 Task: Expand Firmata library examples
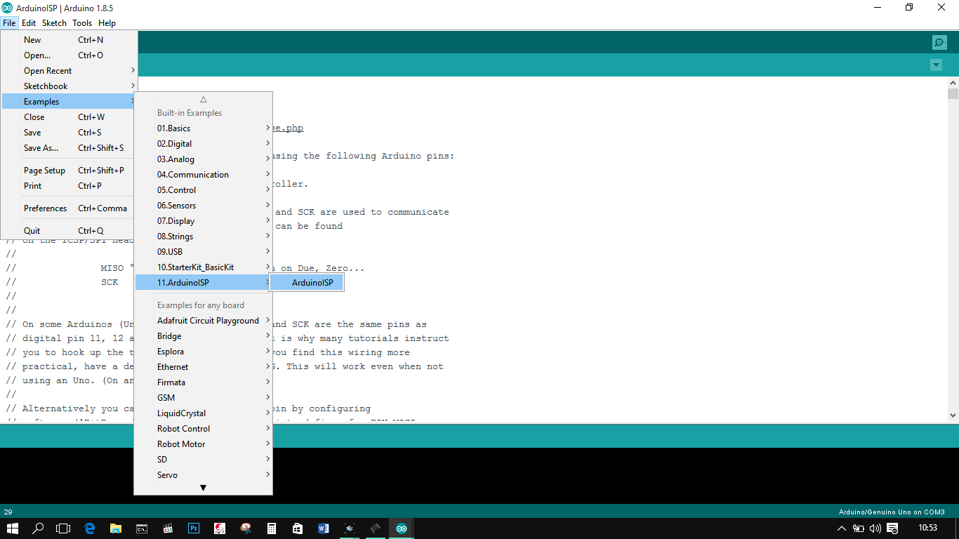203,382
